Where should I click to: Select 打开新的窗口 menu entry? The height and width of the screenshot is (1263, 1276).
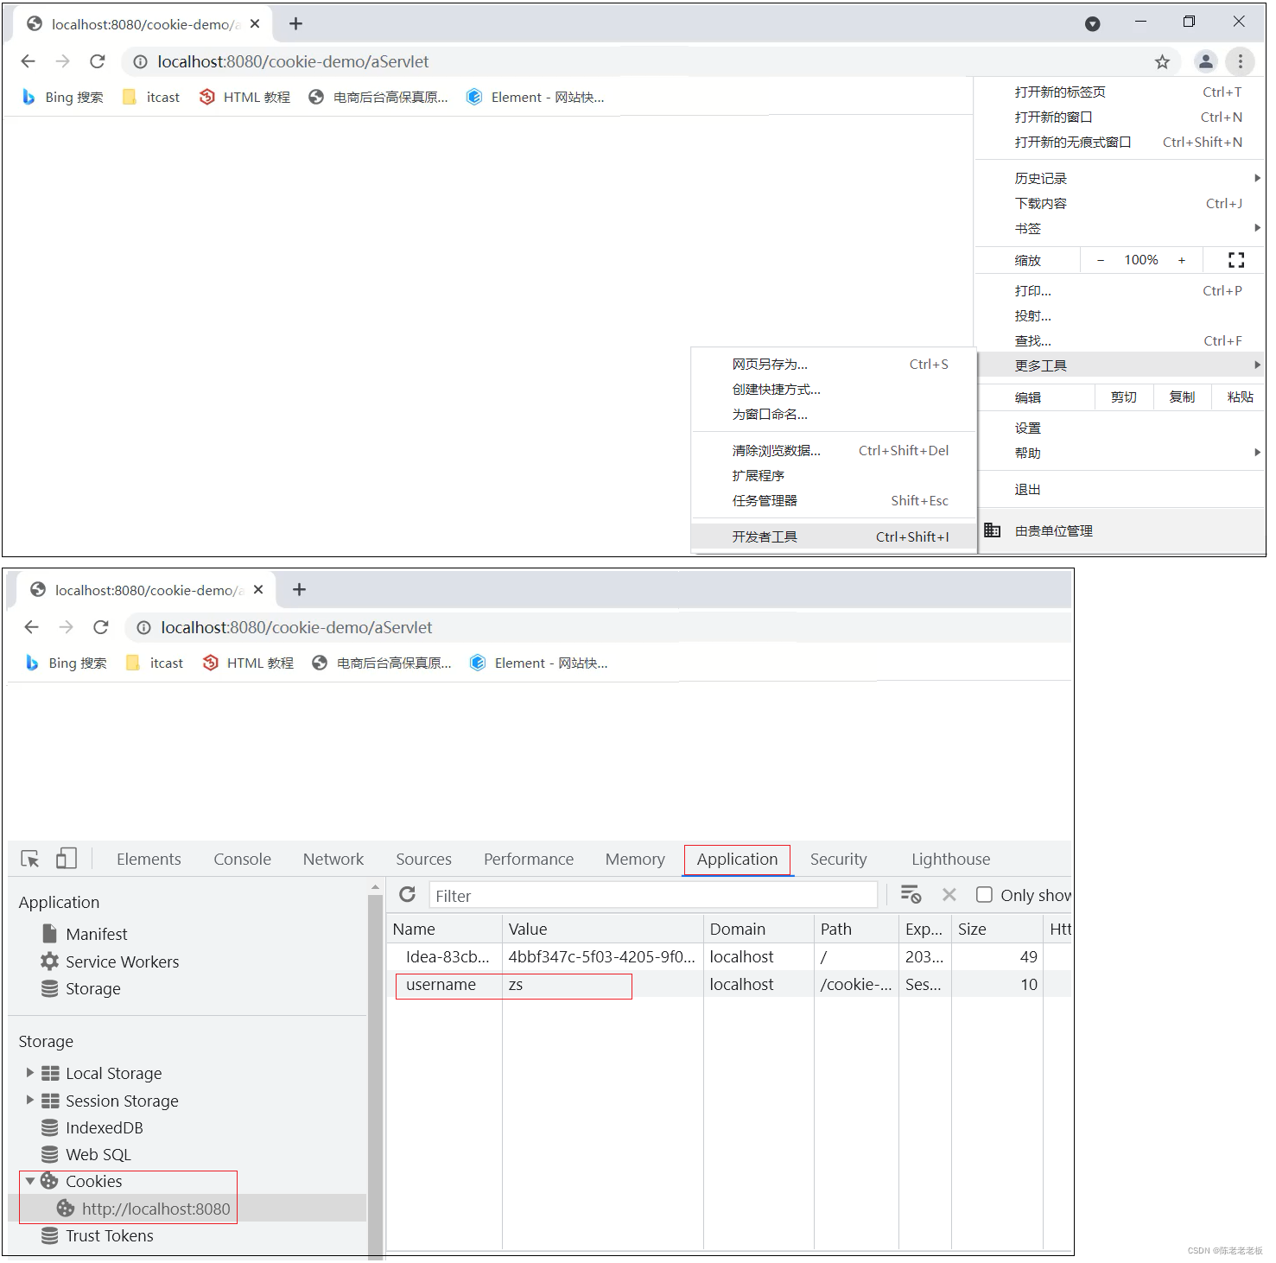(x=1120, y=117)
